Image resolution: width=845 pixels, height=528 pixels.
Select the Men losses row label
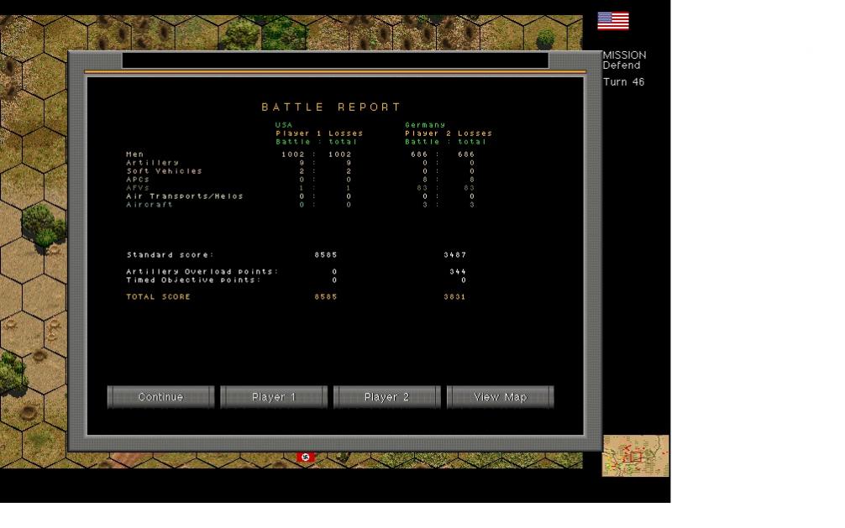point(135,154)
